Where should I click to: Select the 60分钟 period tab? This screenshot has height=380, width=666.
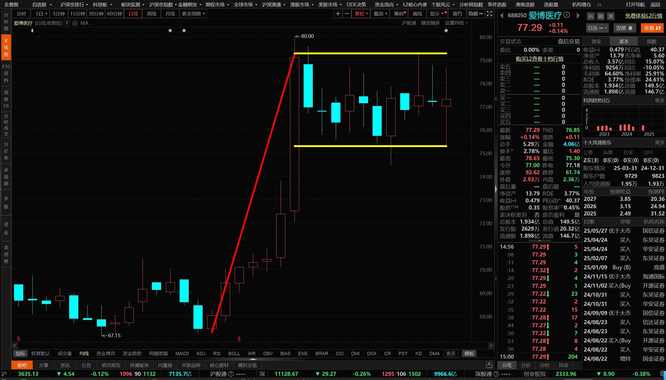point(115,14)
